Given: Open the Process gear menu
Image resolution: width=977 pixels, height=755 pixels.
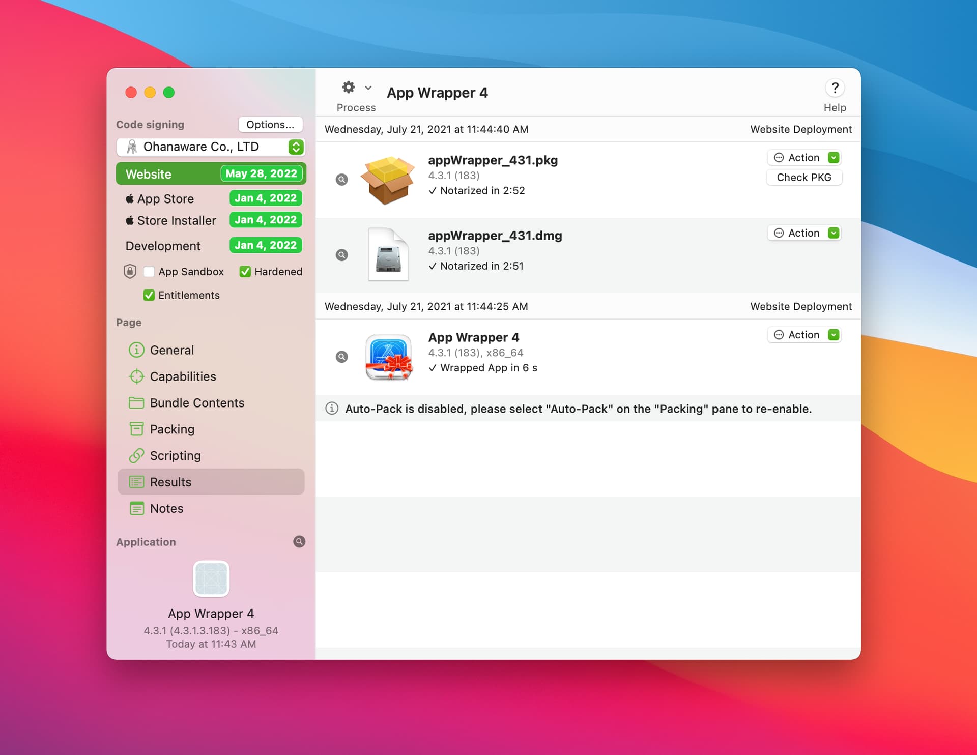Looking at the screenshot, I should point(349,88).
